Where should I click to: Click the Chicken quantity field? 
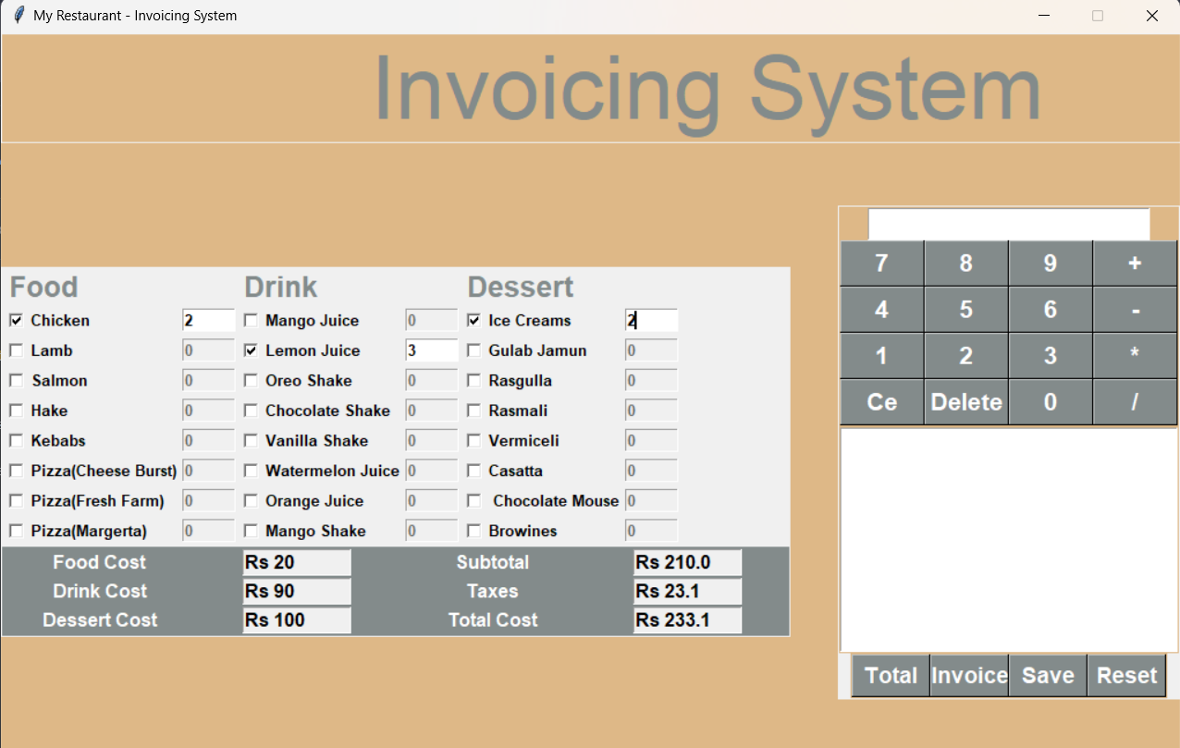(x=208, y=321)
